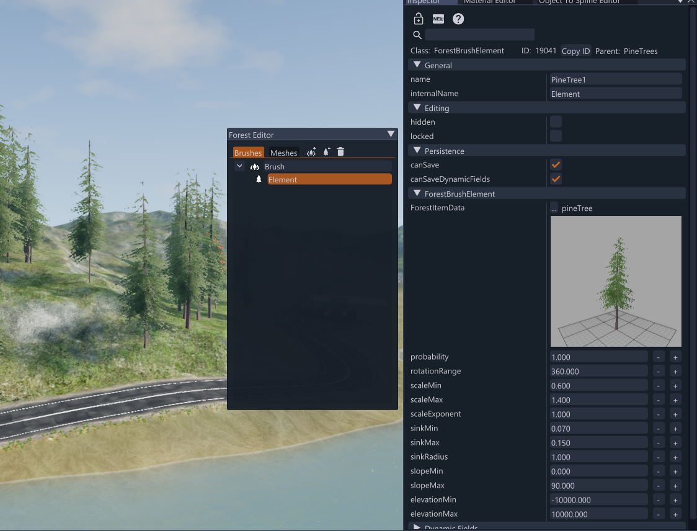Open the Forest Editor window dropdown triangle

391,134
